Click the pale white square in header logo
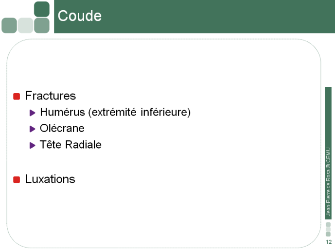335x252 pixels. click(25, 25)
